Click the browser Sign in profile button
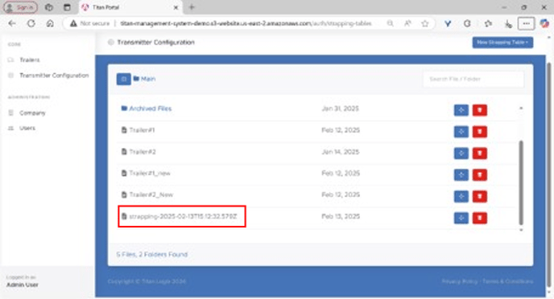The width and height of the screenshot is (554, 299). 20,7
